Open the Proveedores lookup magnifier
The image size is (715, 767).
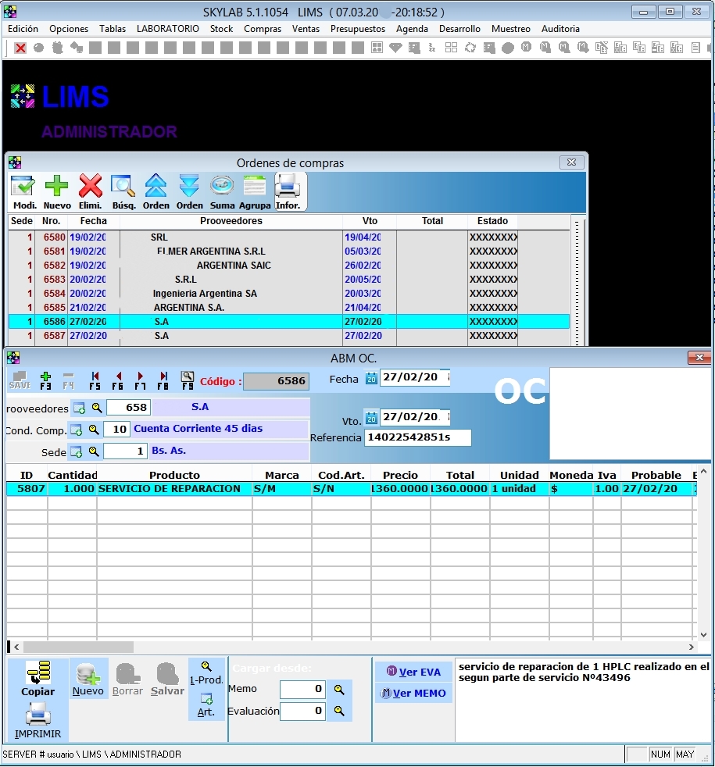click(96, 408)
